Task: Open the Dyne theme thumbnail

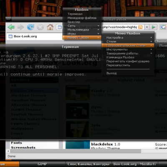Action: (x=78, y=111)
